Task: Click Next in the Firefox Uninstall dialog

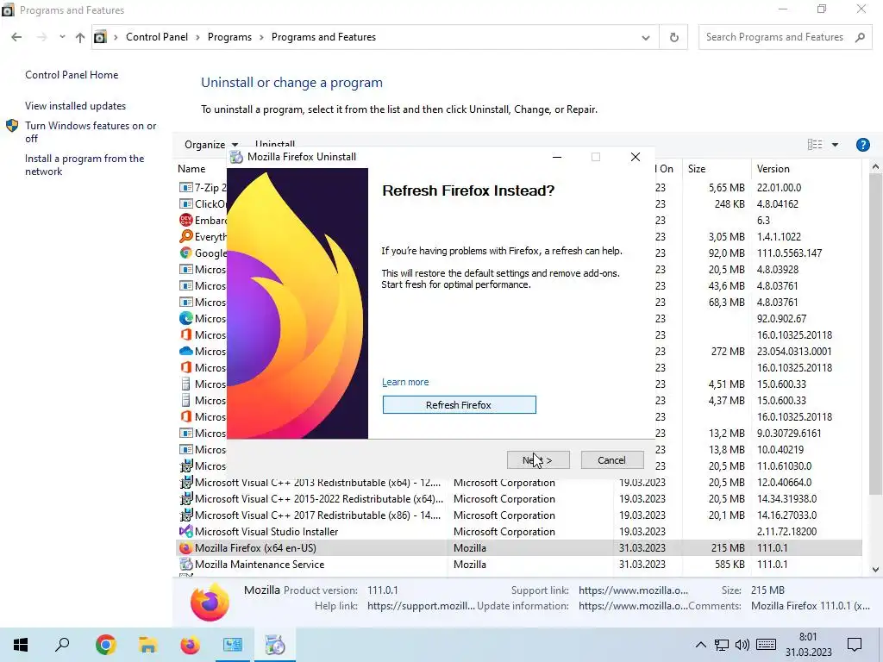Action: tap(538, 460)
